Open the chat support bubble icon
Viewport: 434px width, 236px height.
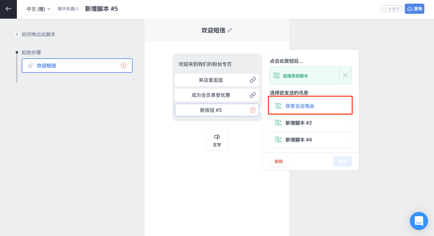[419, 221]
